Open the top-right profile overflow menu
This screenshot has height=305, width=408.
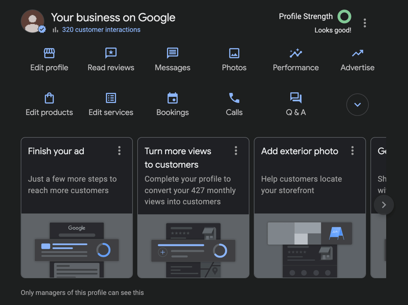[365, 23]
